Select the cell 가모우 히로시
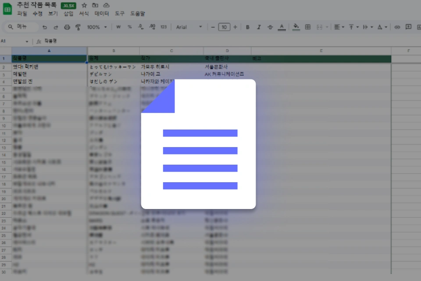421x281 pixels. 171,67
